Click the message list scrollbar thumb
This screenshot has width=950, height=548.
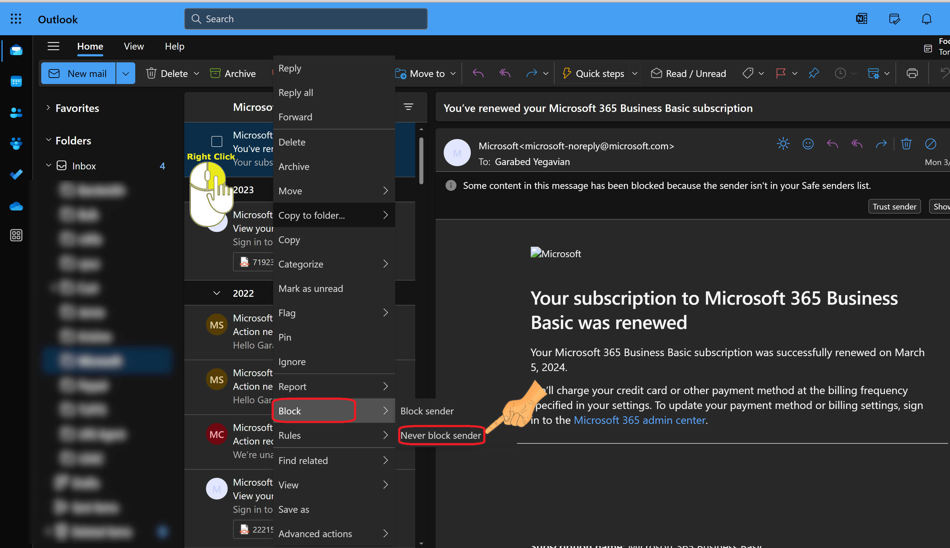coord(421,161)
